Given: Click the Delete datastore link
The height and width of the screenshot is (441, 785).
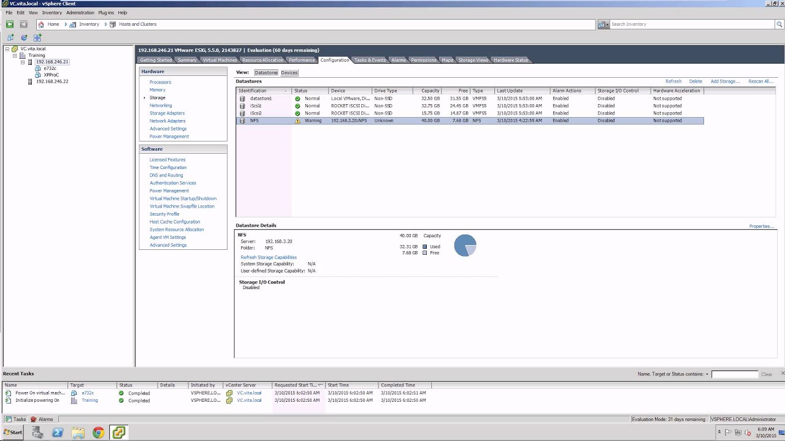Looking at the screenshot, I should 695,81.
